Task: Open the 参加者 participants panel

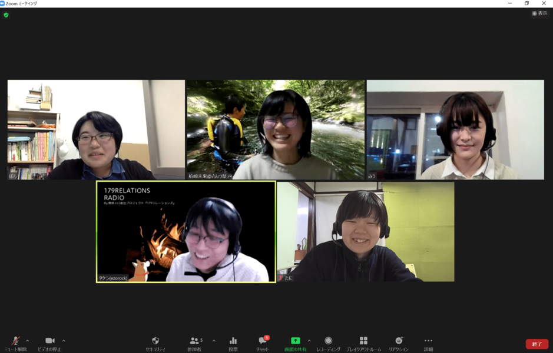Action: [194, 342]
